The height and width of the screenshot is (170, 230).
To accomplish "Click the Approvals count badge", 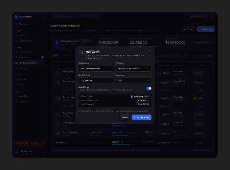I will coord(42,57).
